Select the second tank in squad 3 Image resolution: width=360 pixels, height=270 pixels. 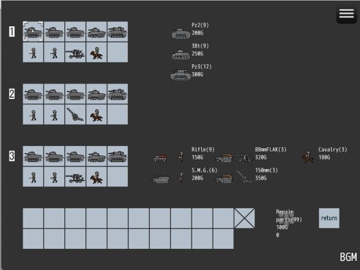[54, 156]
